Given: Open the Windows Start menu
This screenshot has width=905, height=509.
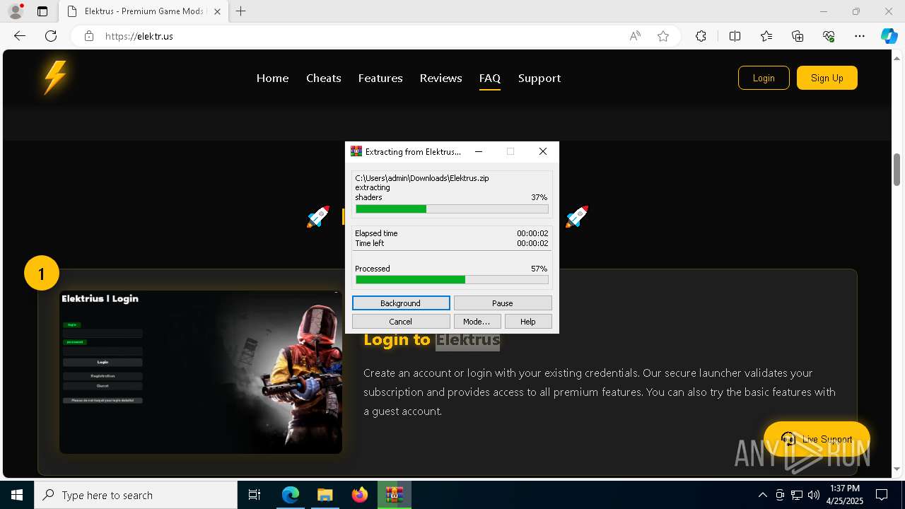Looking at the screenshot, I should (x=17, y=495).
